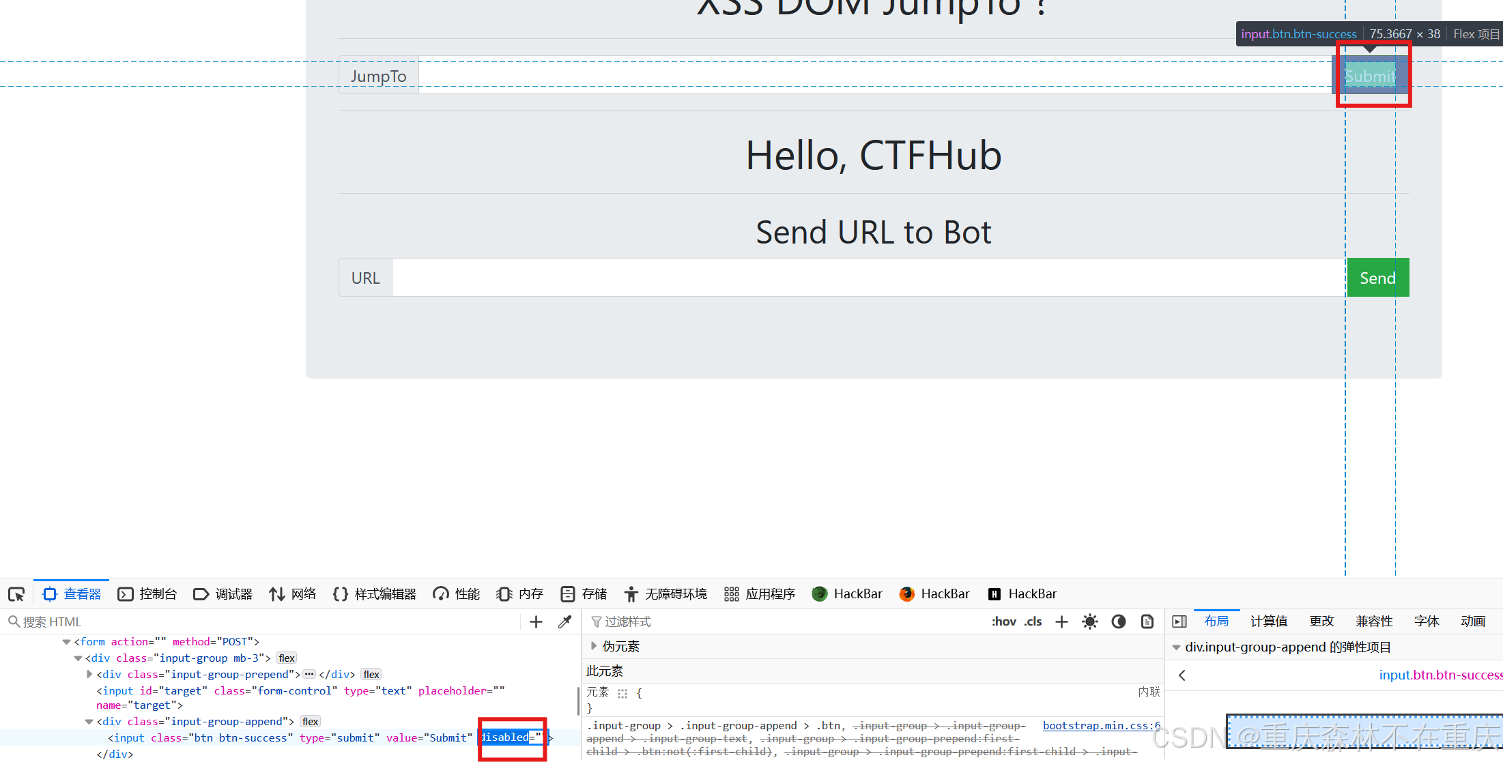Image resolution: width=1503 pixels, height=762 pixels.
Task: Add new style rule plus icon
Action: pos(1061,621)
